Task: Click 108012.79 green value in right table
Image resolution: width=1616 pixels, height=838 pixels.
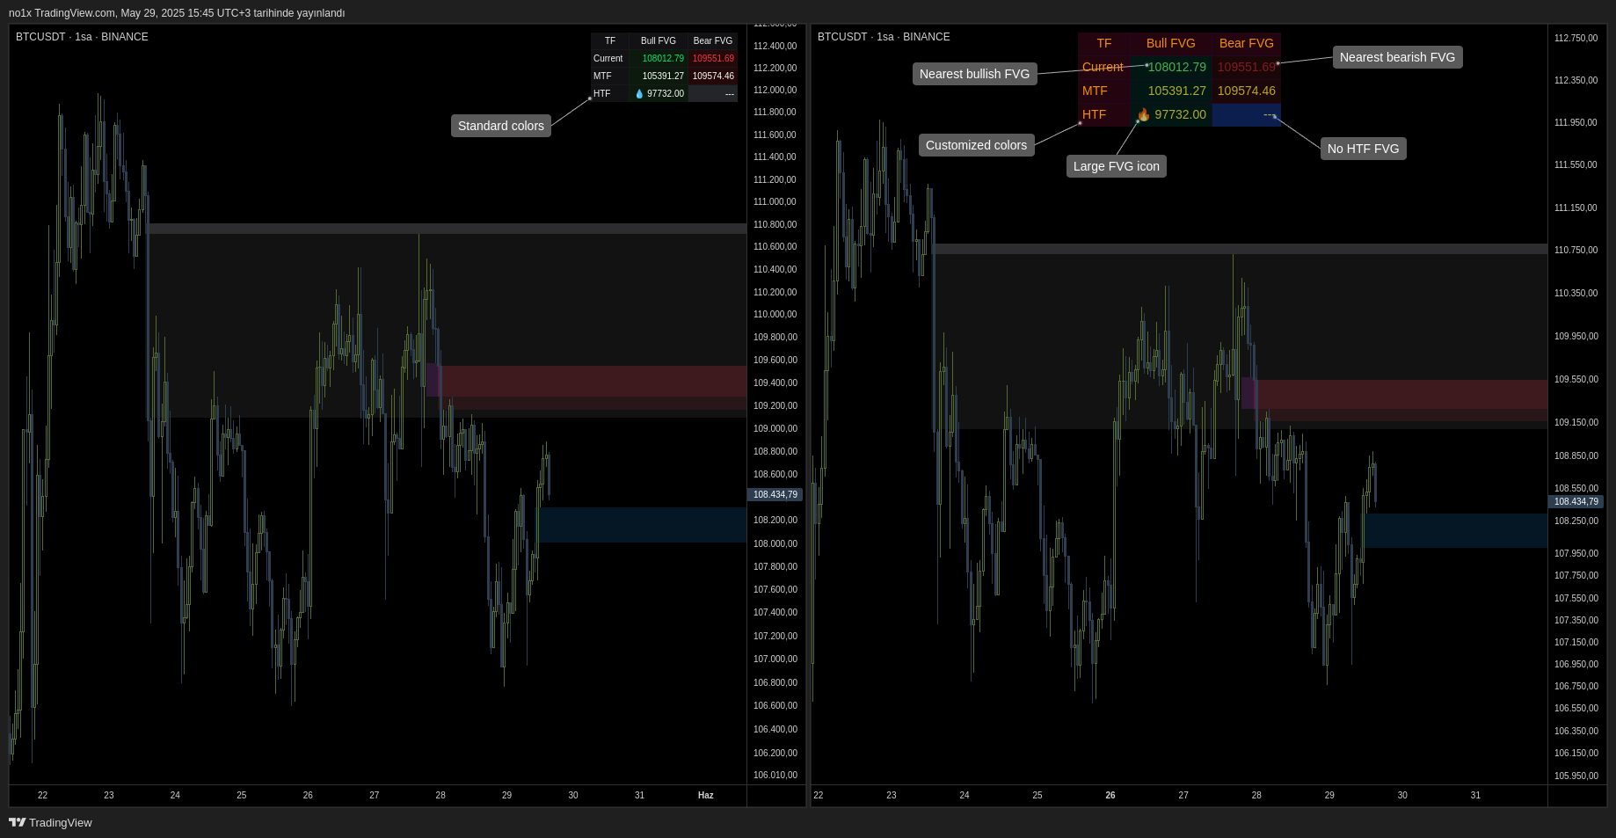Action: pyautogui.click(x=1177, y=67)
